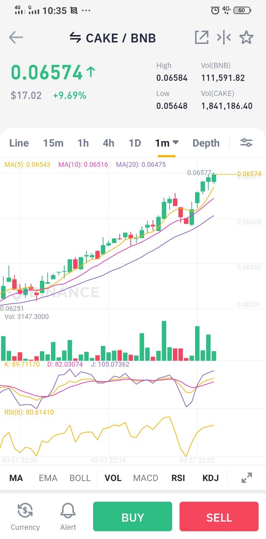The image size is (266, 539).
Task: Enable the EMA indicator
Action: (48, 478)
